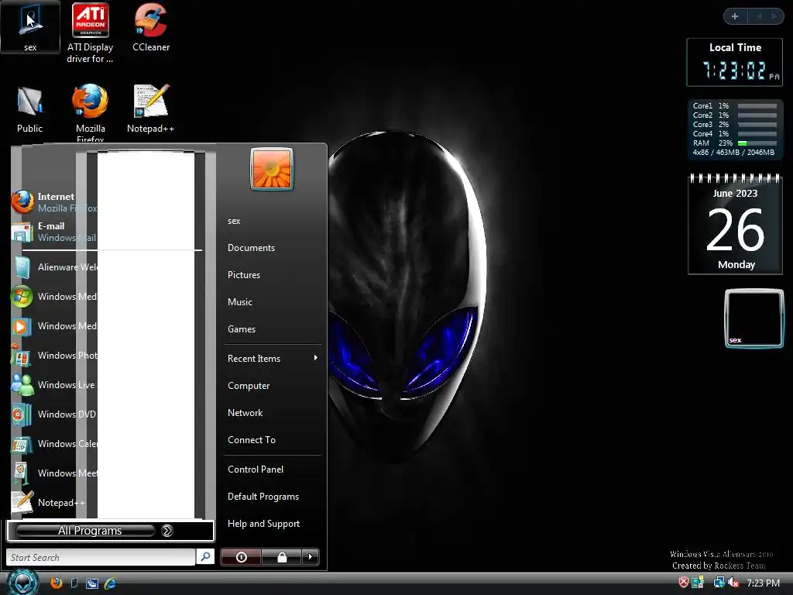Open Help and Support from Start menu
This screenshot has height=595, width=793.
263,524
